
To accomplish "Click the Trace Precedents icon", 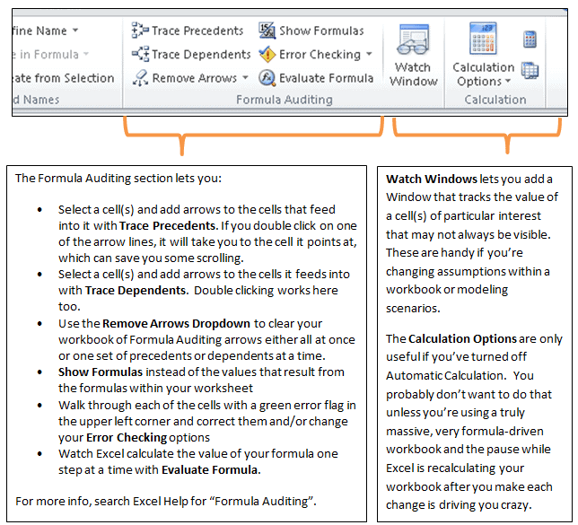I will click(140, 31).
